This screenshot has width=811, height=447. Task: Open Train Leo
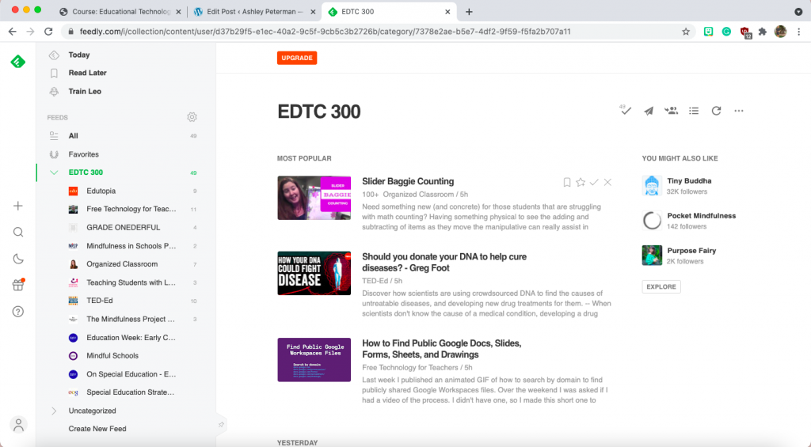(x=85, y=92)
